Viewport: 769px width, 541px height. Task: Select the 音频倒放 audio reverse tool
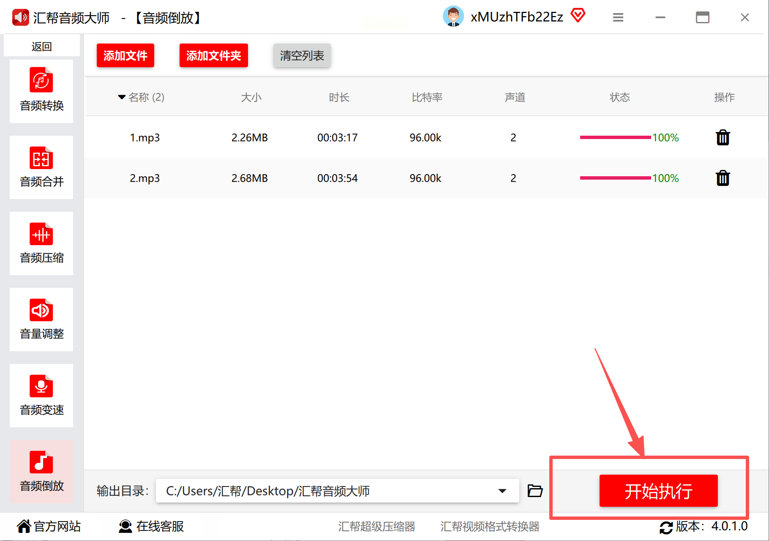pos(41,472)
